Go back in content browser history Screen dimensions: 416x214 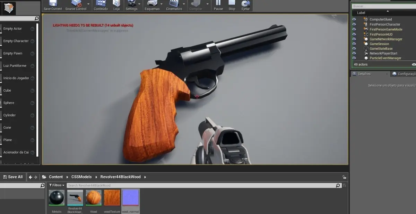pyautogui.click(x=31, y=177)
